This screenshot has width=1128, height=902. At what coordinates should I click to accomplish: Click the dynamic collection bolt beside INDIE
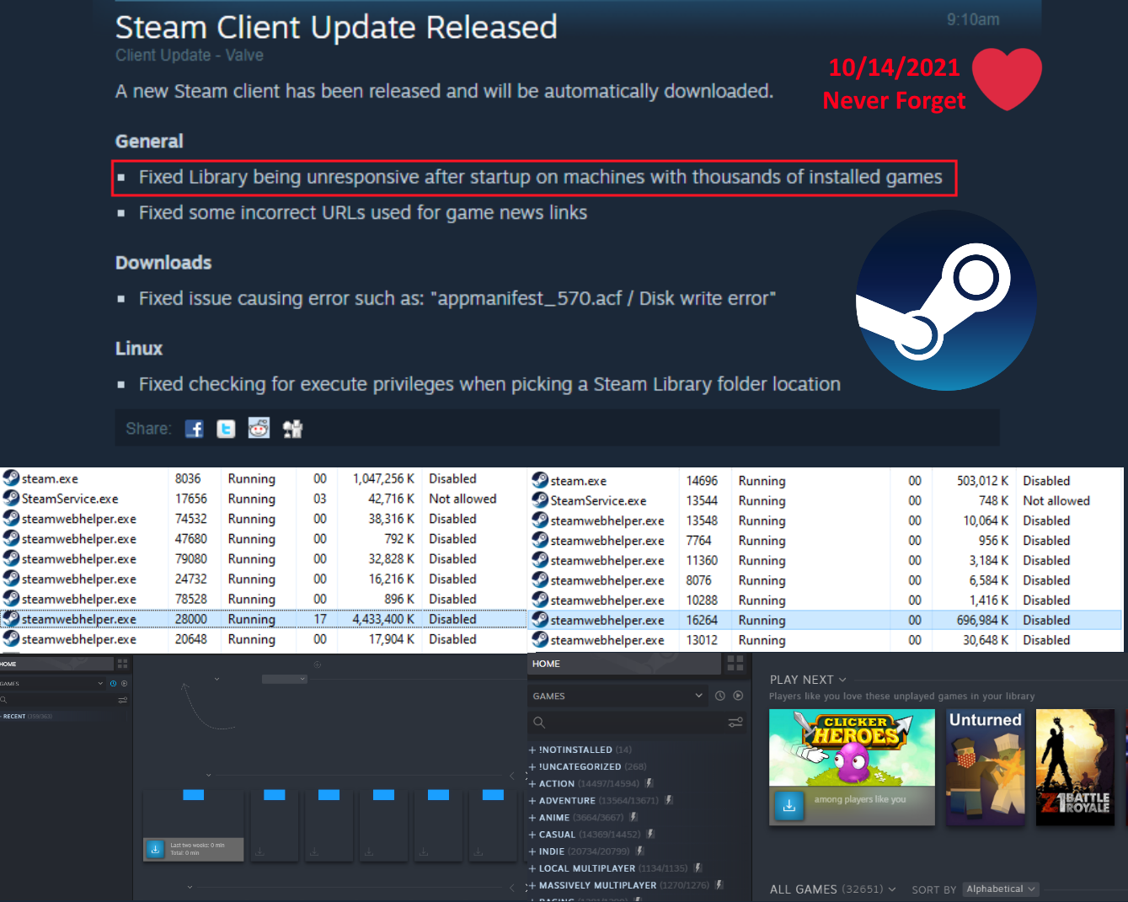pos(639,851)
